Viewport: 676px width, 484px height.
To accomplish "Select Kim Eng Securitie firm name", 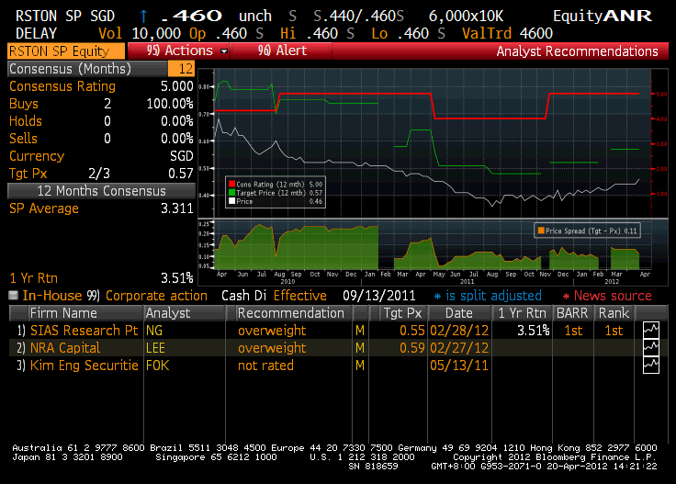I will 84,366.
